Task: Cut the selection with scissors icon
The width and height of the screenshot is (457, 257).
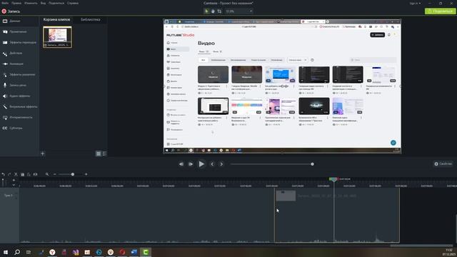Action: pos(16,174)
